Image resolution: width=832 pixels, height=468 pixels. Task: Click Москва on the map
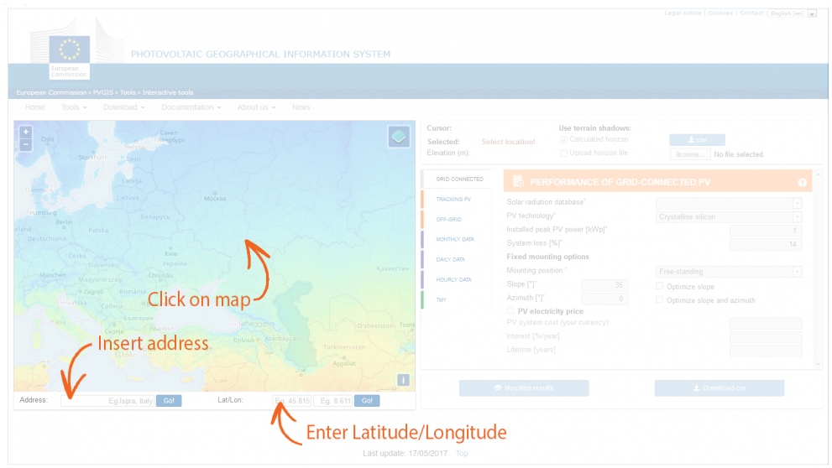point(215,198)
